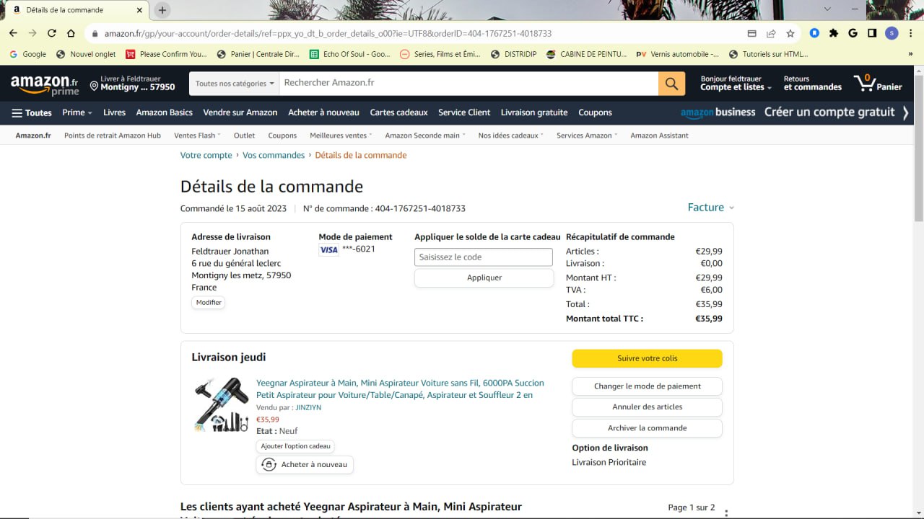This screenshot has width=924, height=519.
Task: Click the orange Amazon search magnifier button
Action: click(671, 84)
